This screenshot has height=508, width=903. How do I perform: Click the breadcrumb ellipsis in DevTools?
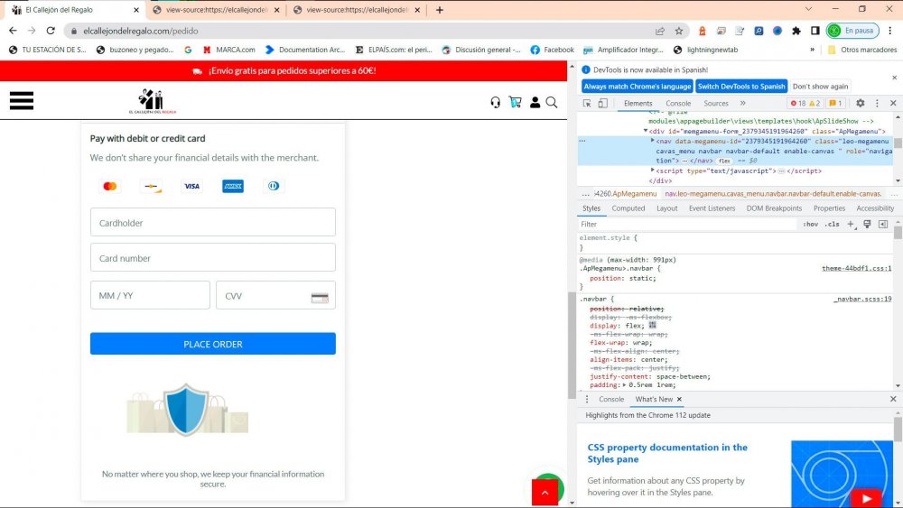coord(586,193)
